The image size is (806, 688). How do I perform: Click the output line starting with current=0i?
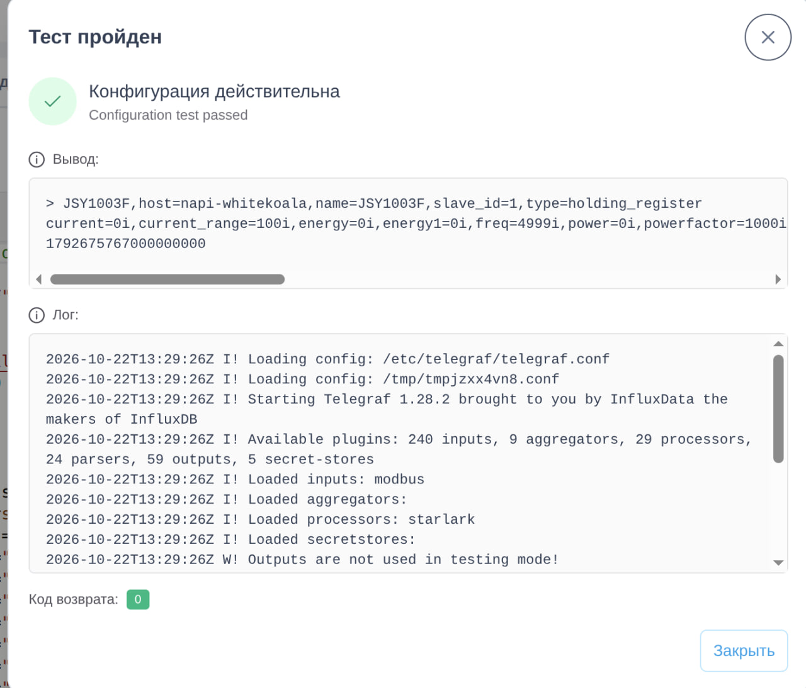tap(416, 223)
